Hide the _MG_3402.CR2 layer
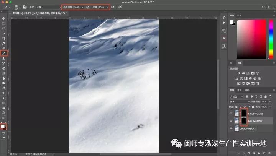The width and height of the screenshot is (276, 156). 231,128
